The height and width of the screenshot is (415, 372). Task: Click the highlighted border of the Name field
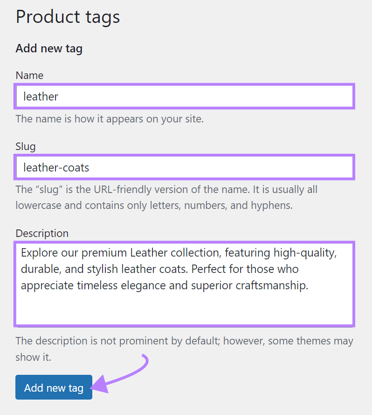(x=185, y=85)
